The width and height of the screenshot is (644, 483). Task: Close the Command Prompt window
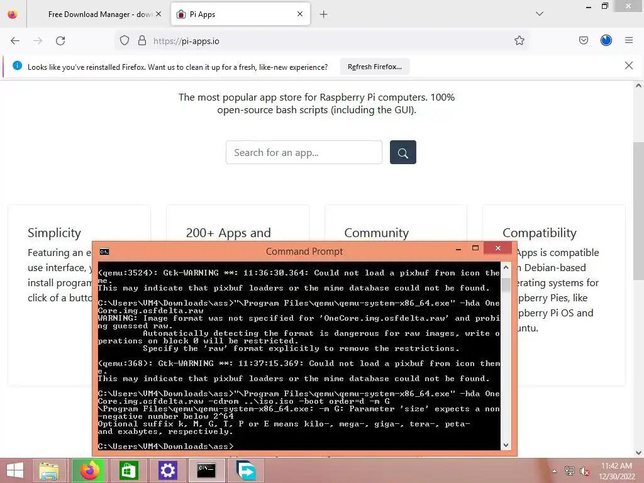click(x=498, y=248)
